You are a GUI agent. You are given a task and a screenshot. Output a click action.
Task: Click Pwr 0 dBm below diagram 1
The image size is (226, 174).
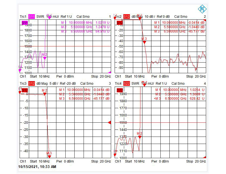[x=65, y=76]
